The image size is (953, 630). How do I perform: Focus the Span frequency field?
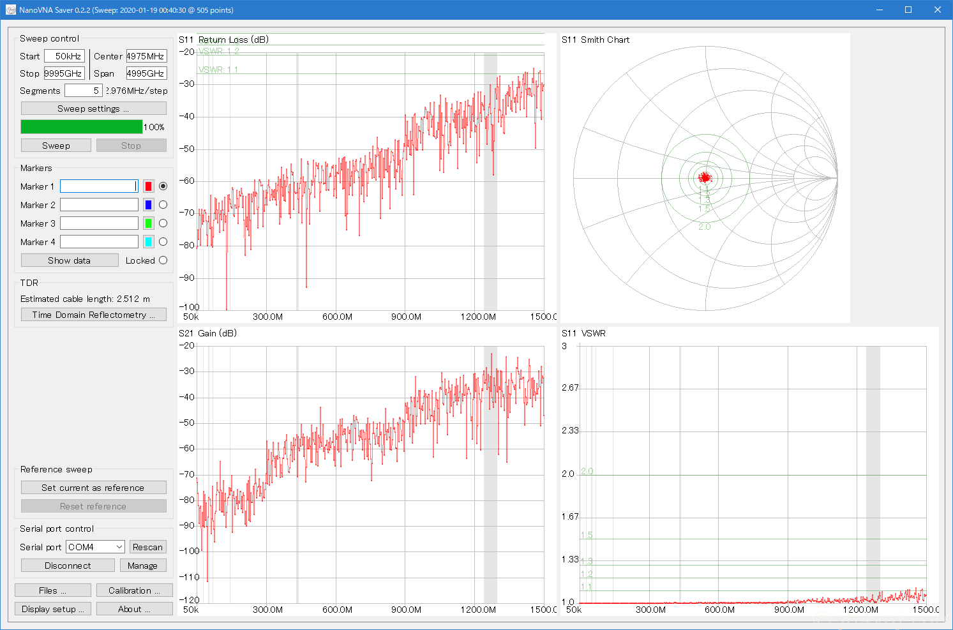coord(147,73)
